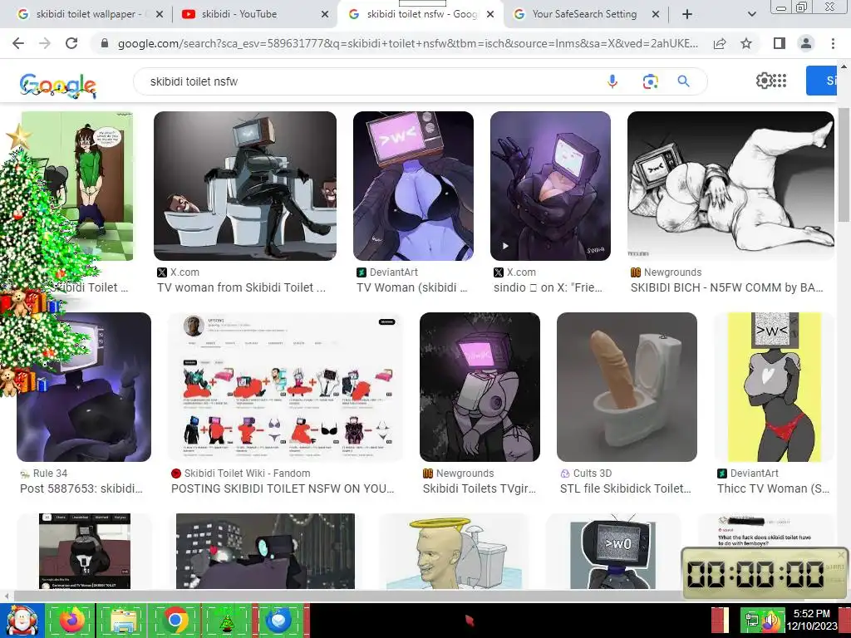This screenshot has width=851, height=638.
Task: Open the 'sindio on X' result link
Action: coord(548,287)
